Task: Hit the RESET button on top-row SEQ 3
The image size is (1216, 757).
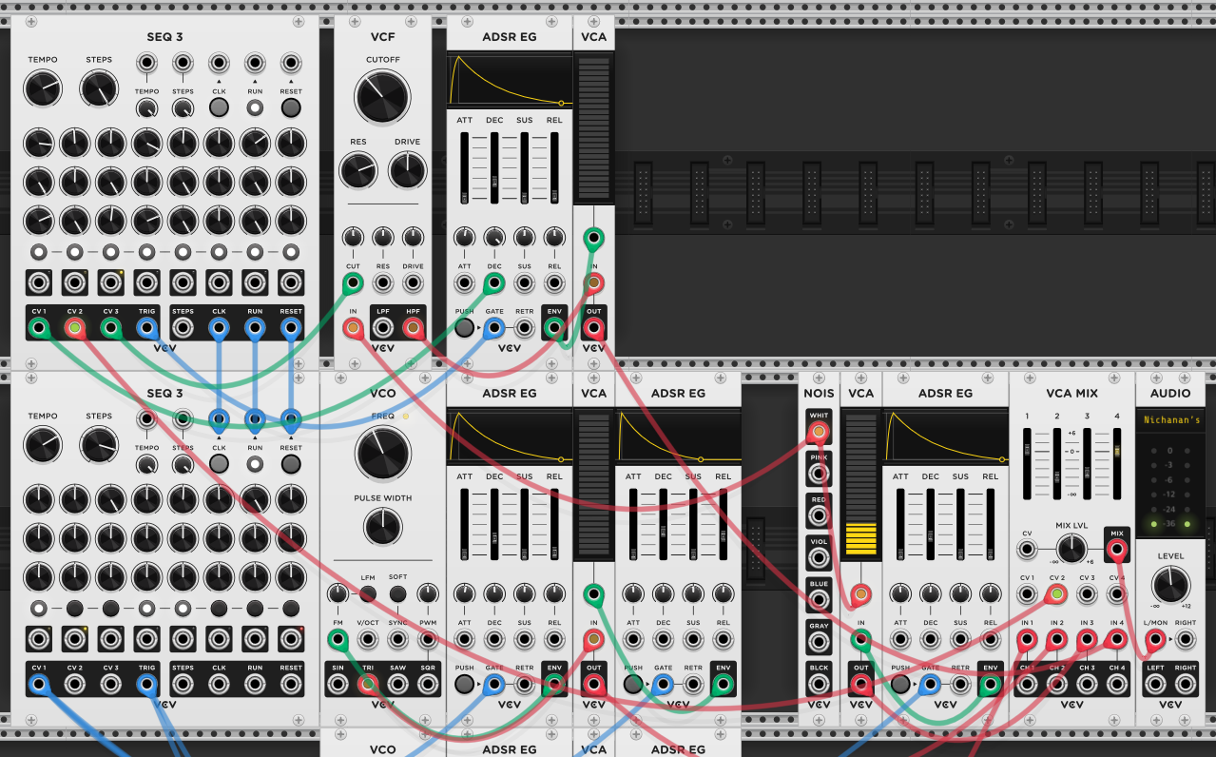Action: click(x=291, y=107)
